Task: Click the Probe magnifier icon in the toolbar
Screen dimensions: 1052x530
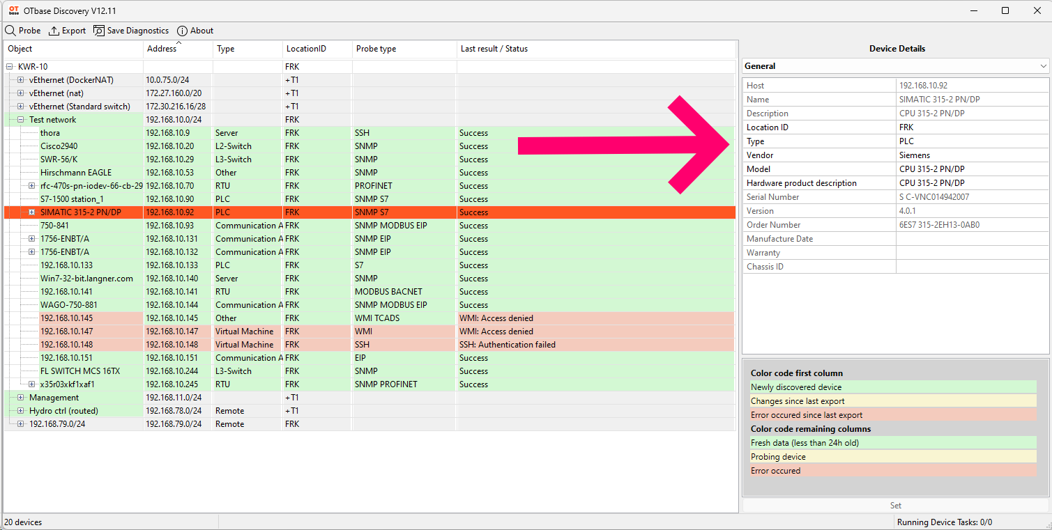Action: tap(10, 31)
